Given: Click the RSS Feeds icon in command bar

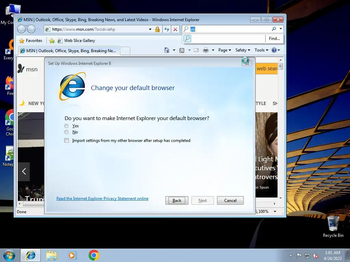Looking at the screenshot, I should 182,50.
